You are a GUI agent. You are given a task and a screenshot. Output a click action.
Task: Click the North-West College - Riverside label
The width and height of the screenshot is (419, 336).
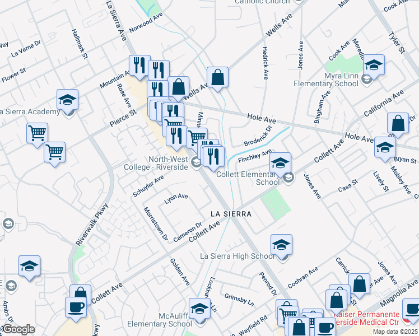pos(156,163)
